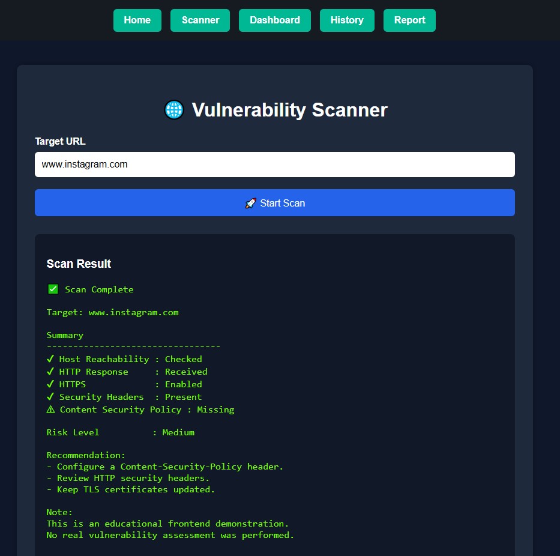Go to the Scanner tab
The width and height of the screenshot is (560, 556).
[x=200, y=20]
